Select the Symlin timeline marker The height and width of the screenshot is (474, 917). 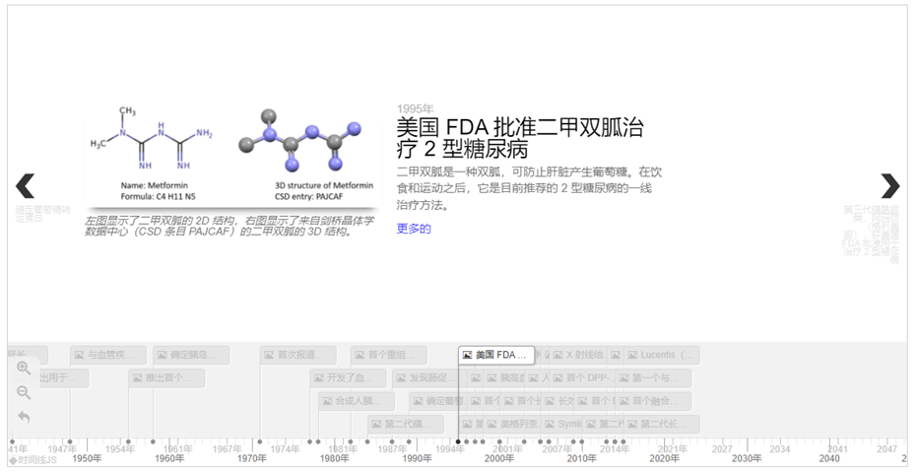pos(562,425)
